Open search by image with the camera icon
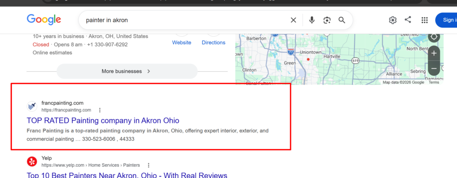 327,20
